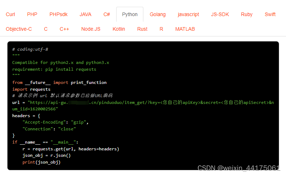Click the '# coding:utf-8' comment line
The width and height of the screenshot is (286, 175).
click(30, 49)
